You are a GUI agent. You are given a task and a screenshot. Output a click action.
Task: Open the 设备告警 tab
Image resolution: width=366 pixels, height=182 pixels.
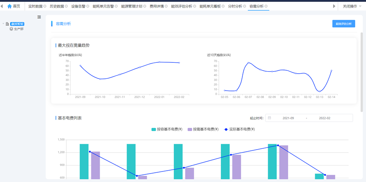point(78,6)
